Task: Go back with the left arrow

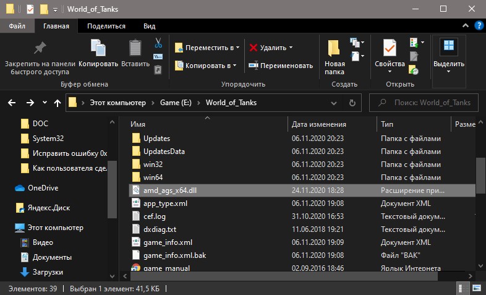Action: 12,103
